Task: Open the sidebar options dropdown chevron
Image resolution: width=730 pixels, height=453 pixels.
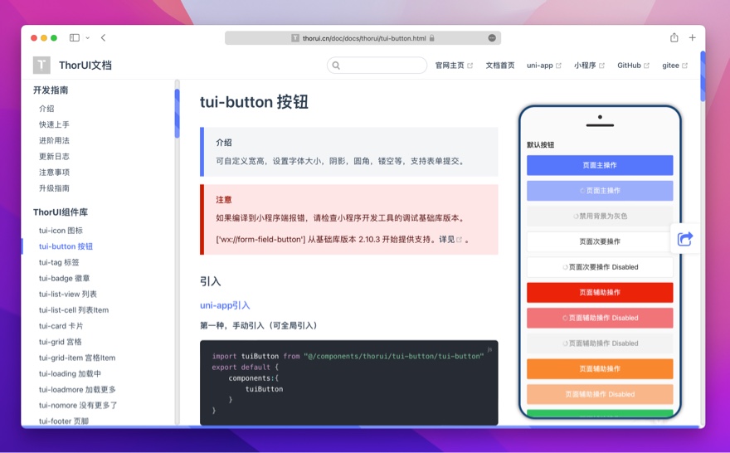Action: click(88, 38)
